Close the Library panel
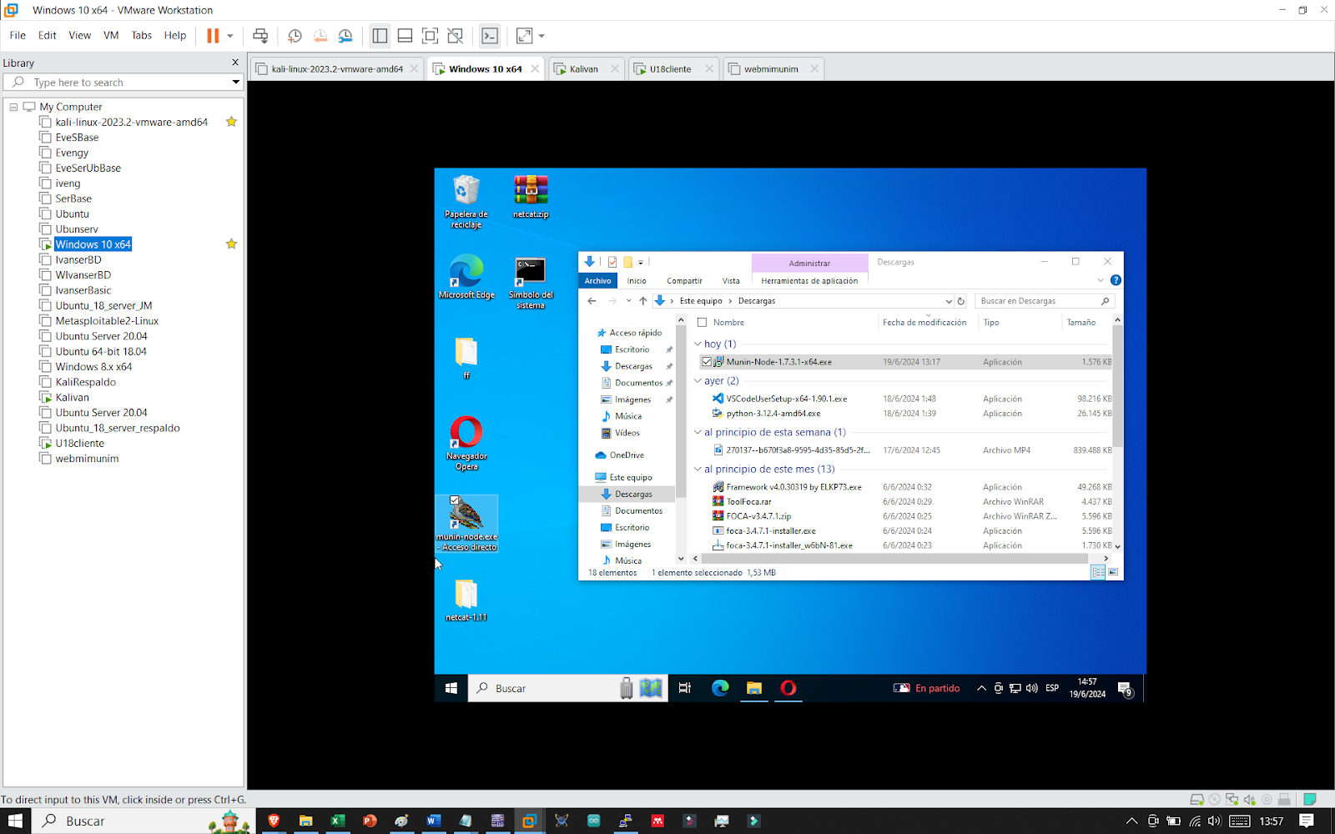Viewport: 1335px width, 834px height. [x=235, y=63]
